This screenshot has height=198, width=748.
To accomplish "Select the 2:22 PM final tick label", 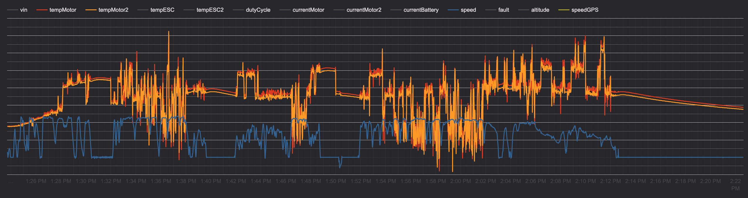I will [x=735, y=185].
